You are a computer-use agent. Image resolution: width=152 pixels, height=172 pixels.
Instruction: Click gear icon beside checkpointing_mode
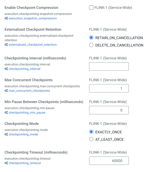click(6, 135)
